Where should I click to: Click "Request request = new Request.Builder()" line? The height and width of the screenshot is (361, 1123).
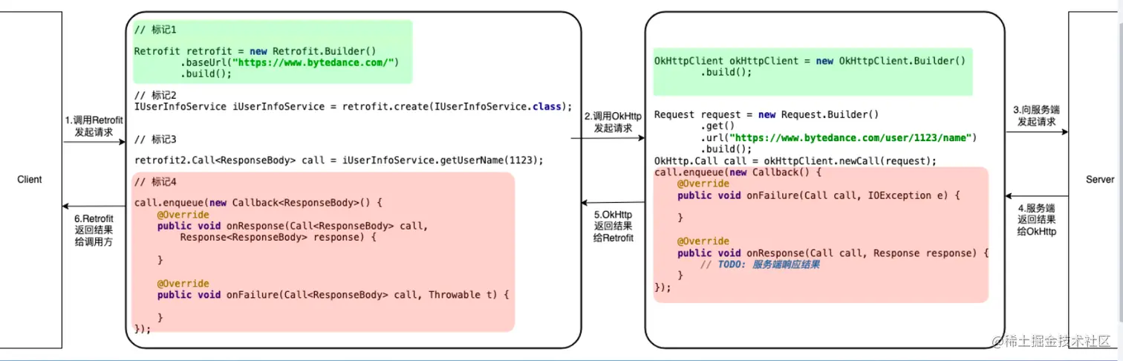766,115
